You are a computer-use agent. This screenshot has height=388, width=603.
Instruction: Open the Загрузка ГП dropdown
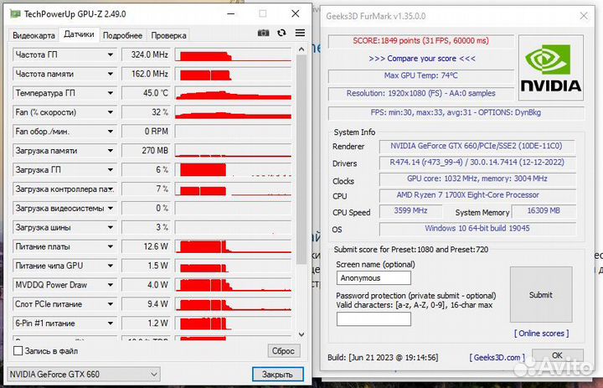tap(111, 170)
